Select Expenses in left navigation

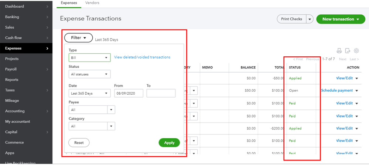pos(26,48)
